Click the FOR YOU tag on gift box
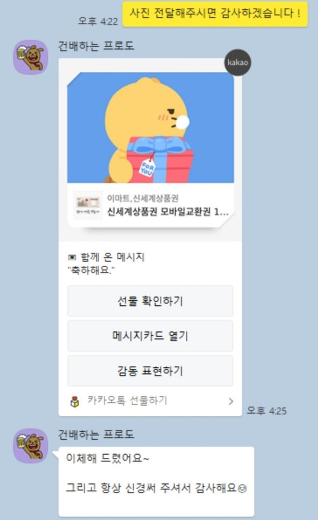 pos(147,168)
